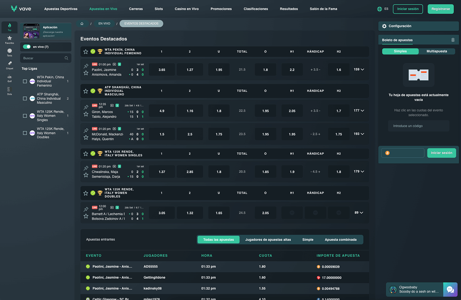Switch to the Multiapuesta tab

click(x=436, y=52)
